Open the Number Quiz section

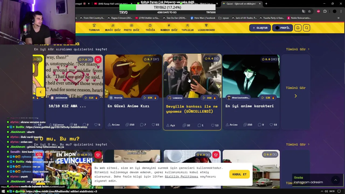[169, 28]
